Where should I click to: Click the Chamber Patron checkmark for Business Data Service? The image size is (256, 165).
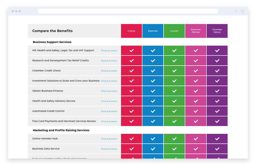tap(217, 149)
